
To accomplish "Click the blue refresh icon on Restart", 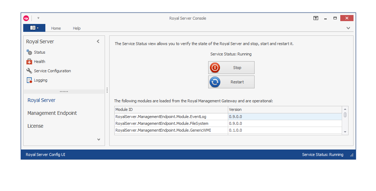I will point(215,82).
